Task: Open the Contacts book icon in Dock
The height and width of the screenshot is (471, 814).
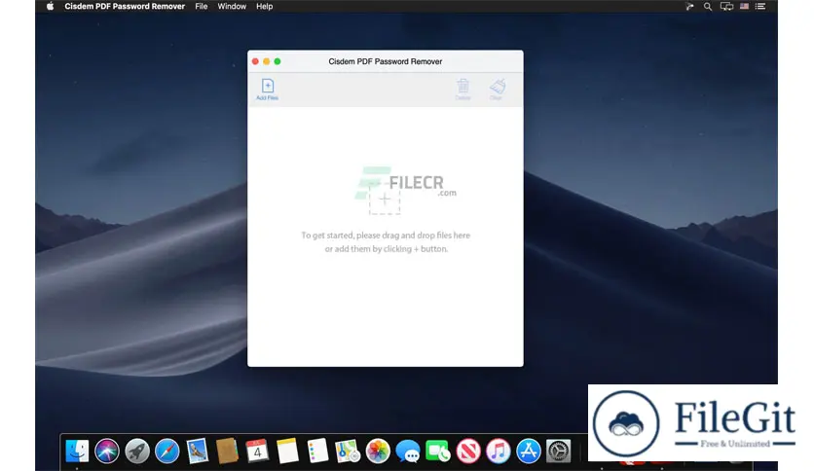Action: click(x=227, y=451)
